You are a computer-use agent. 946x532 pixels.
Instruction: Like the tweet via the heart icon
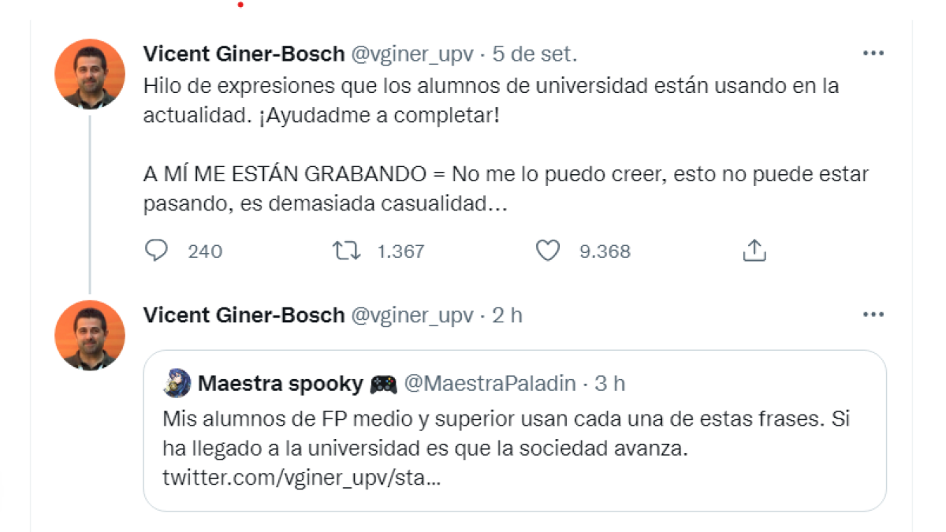pyautogui.click(x=547, y=250)
